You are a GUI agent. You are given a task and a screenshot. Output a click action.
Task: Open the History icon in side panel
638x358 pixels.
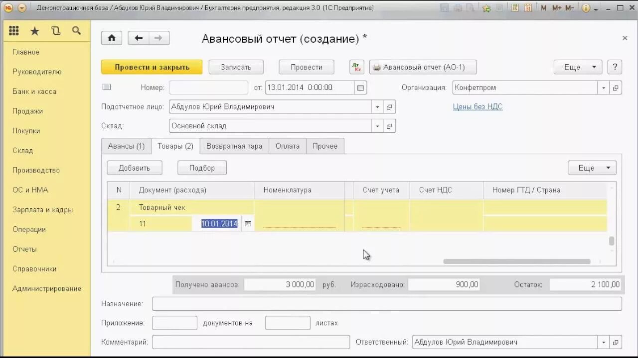point(55,31)
